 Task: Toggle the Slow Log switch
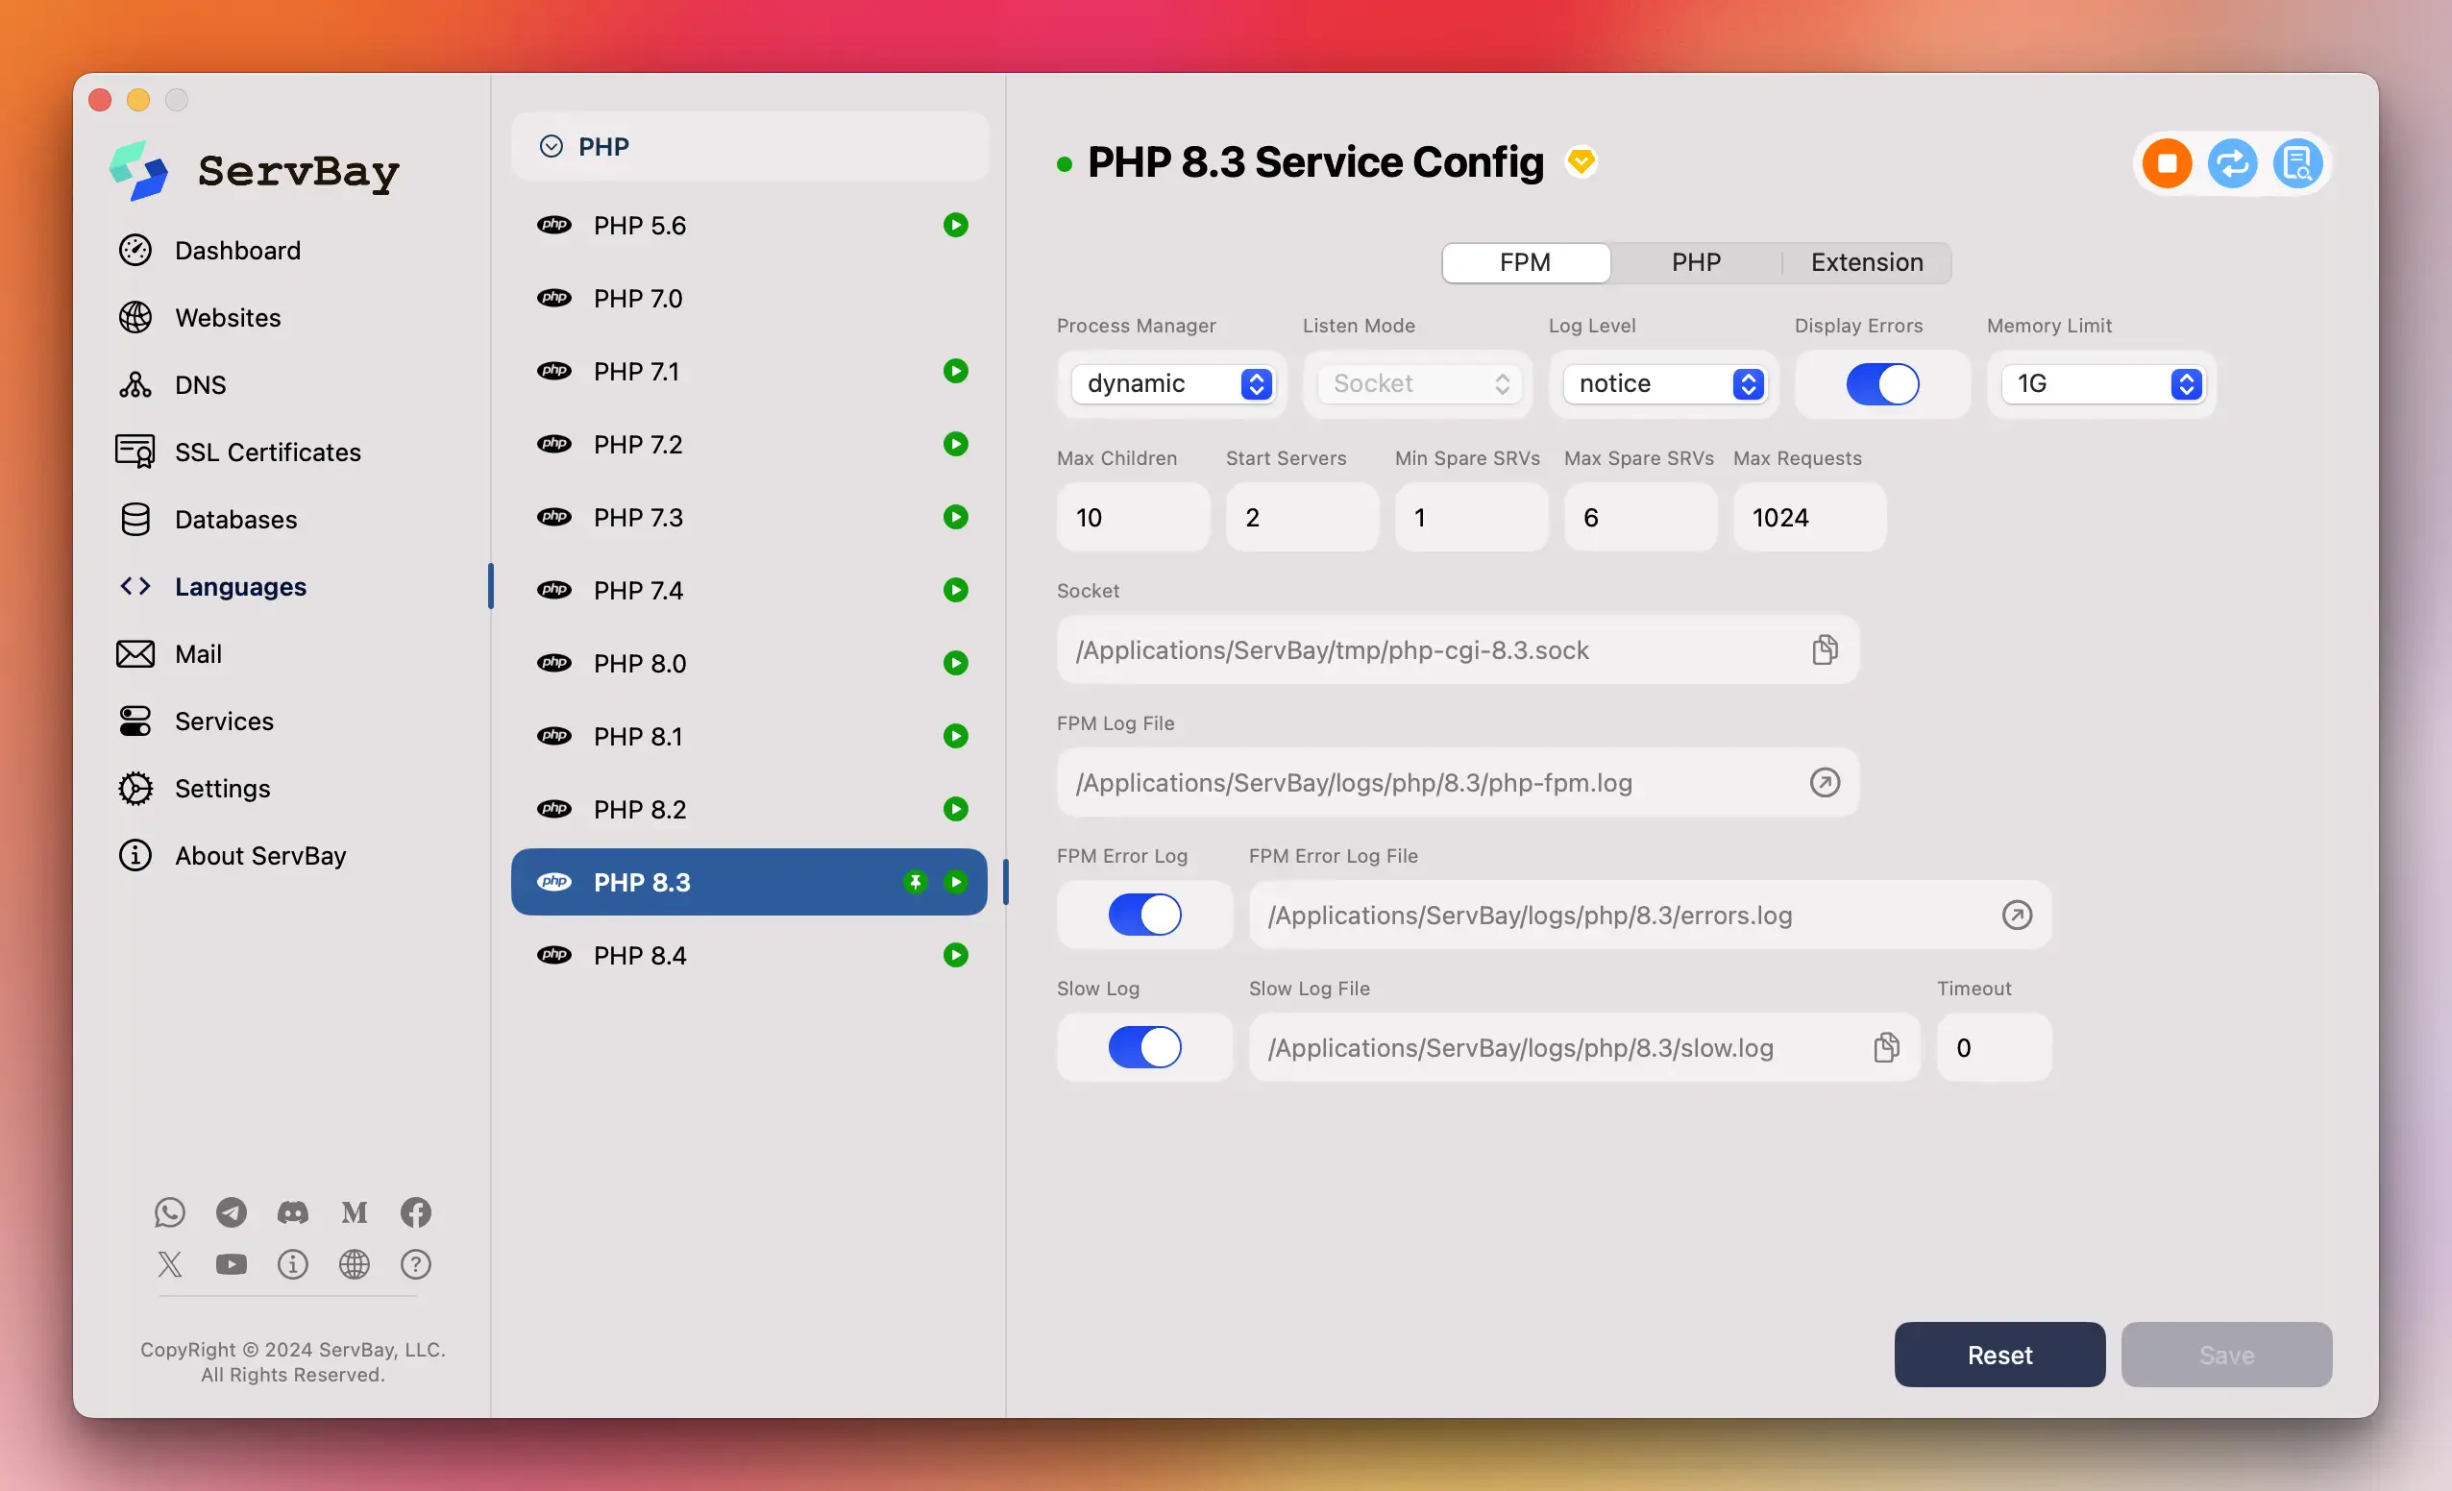point(1143,1046)
